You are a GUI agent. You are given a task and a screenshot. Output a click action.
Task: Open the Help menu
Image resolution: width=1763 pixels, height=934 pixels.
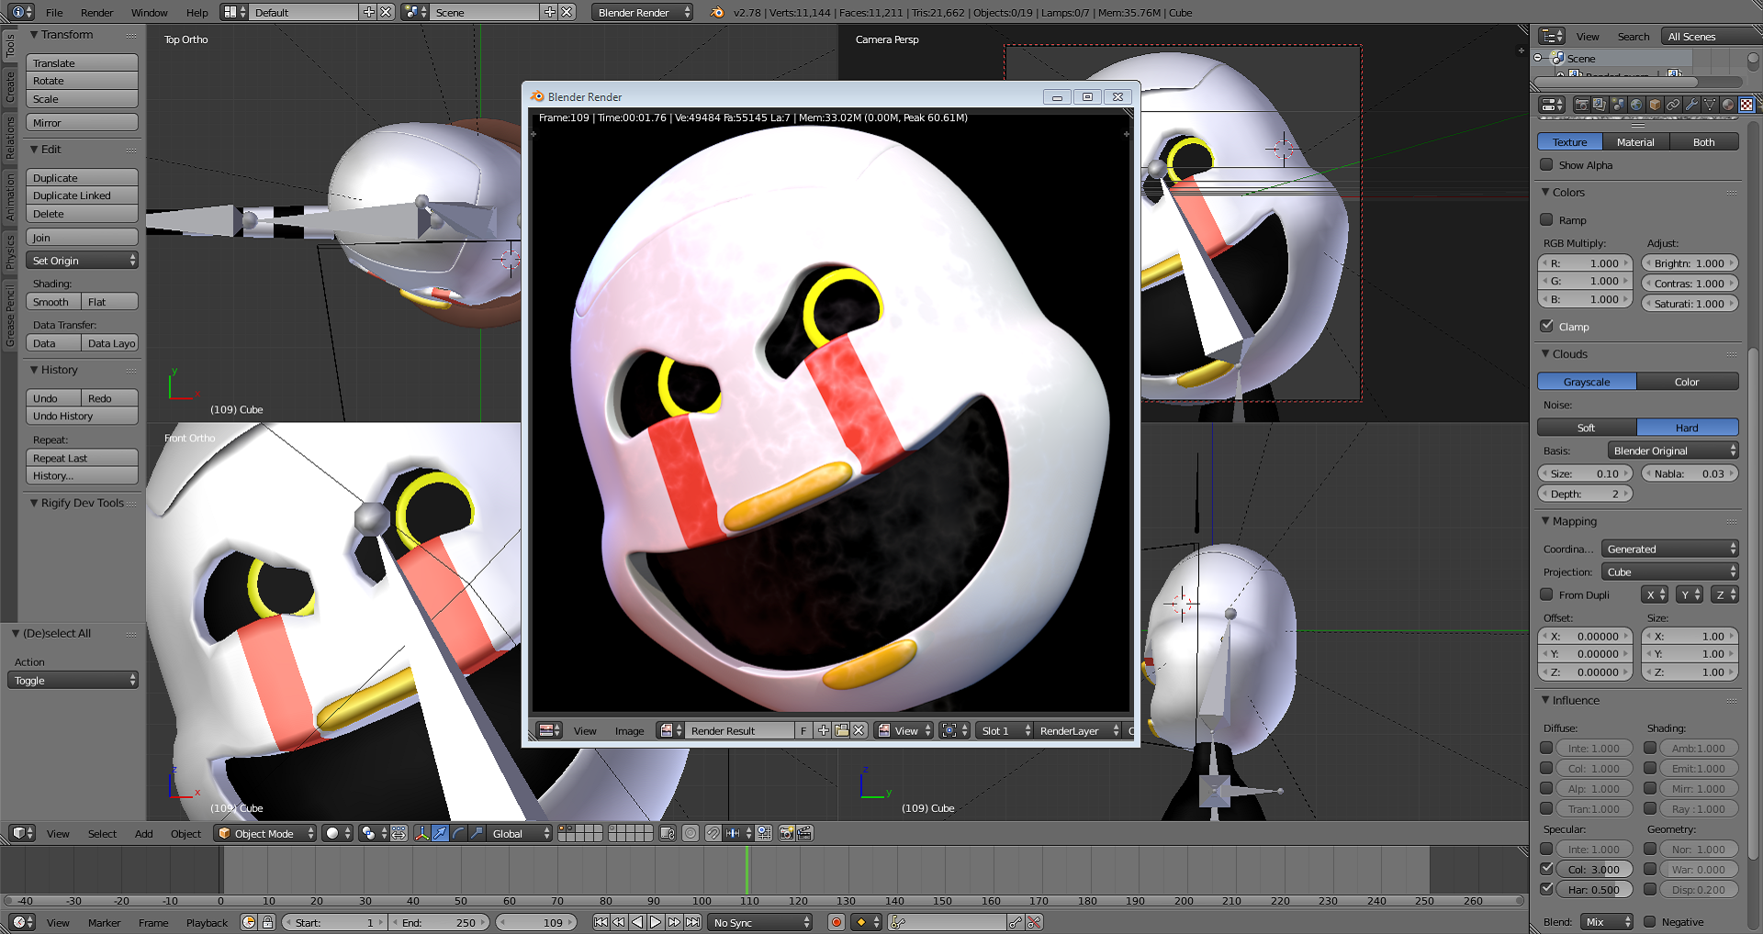pyautogui.click(x=197, y=13)
